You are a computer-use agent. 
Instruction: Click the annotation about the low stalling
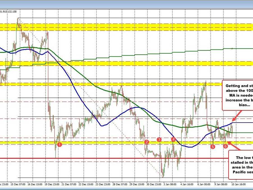(x=241, y=165)
